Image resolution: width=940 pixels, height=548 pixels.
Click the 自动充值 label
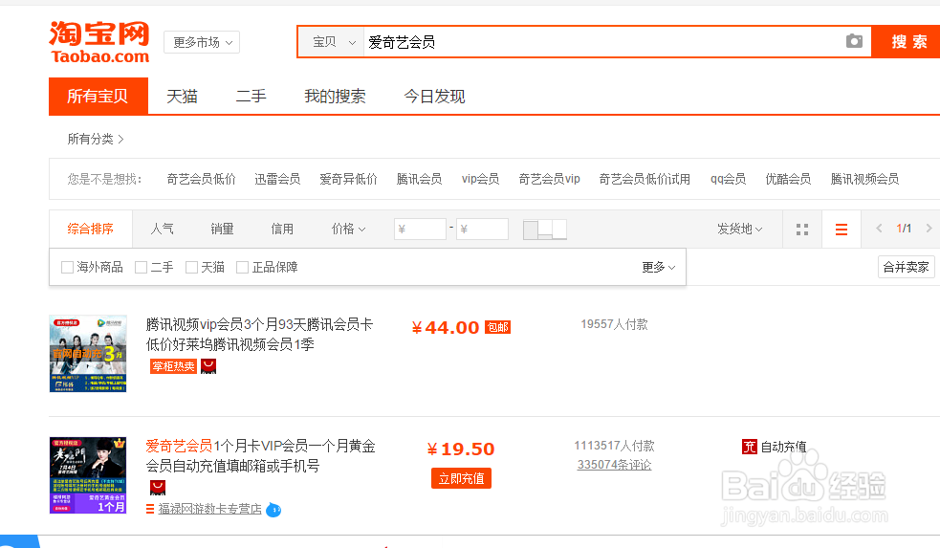point(783,447)
